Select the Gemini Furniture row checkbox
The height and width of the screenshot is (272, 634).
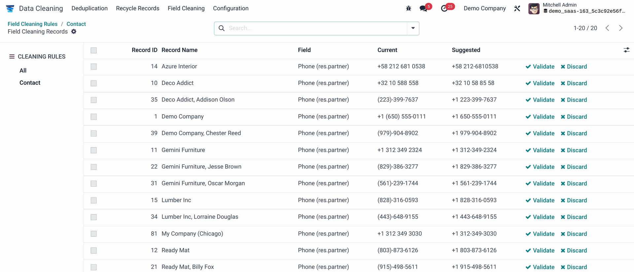(x=94, y=150)
